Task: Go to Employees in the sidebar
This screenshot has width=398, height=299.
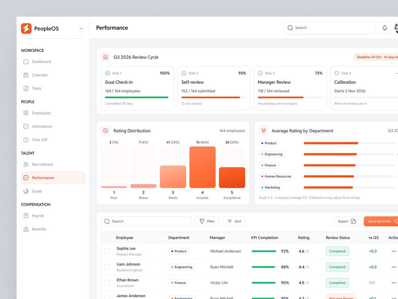Action: pyautogui.click(x=53, y=113)
